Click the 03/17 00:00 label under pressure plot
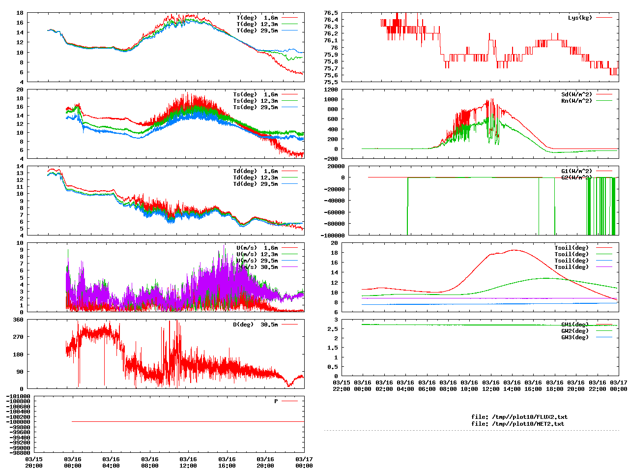This screenshot has width=629, height=472. (304, 462)
